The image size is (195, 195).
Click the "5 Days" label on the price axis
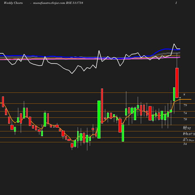pyautogui.click(x=190, y=140)
